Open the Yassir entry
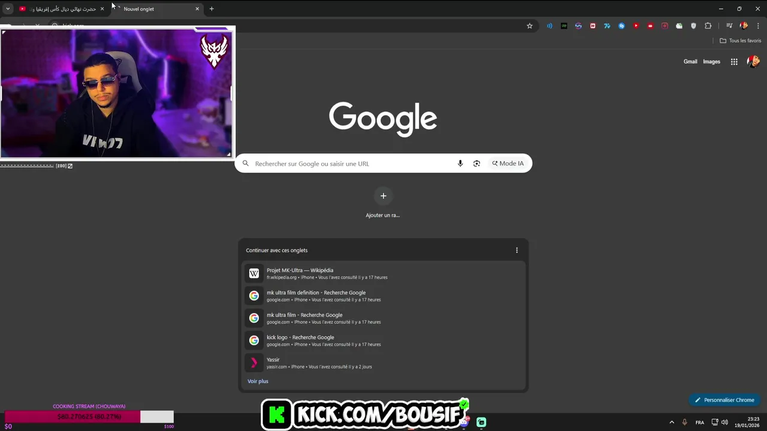The image size is (767, 431). coord(383,363)
